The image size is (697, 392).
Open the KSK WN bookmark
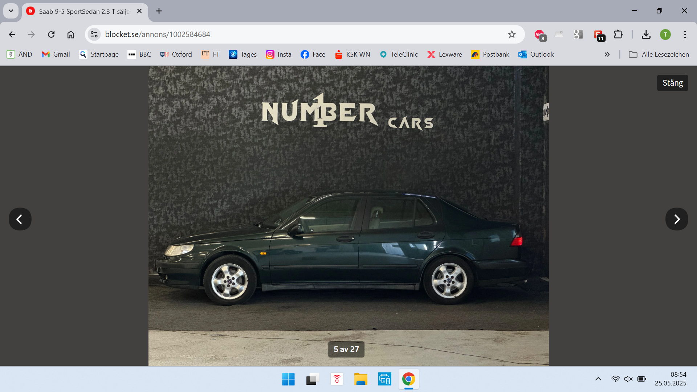pyautogui.click(x=352, y=54)
